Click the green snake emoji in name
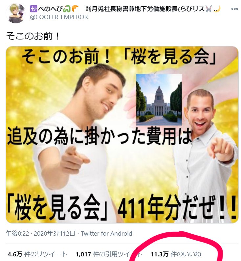The height and width of the screenshot is (261, 241). 67,9
